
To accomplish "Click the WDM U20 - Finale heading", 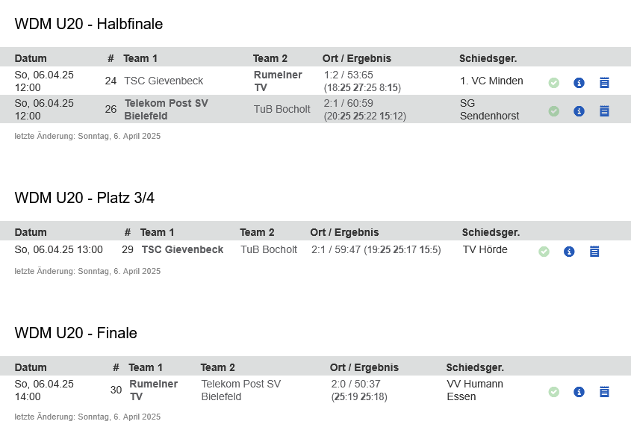I will 75,333.
